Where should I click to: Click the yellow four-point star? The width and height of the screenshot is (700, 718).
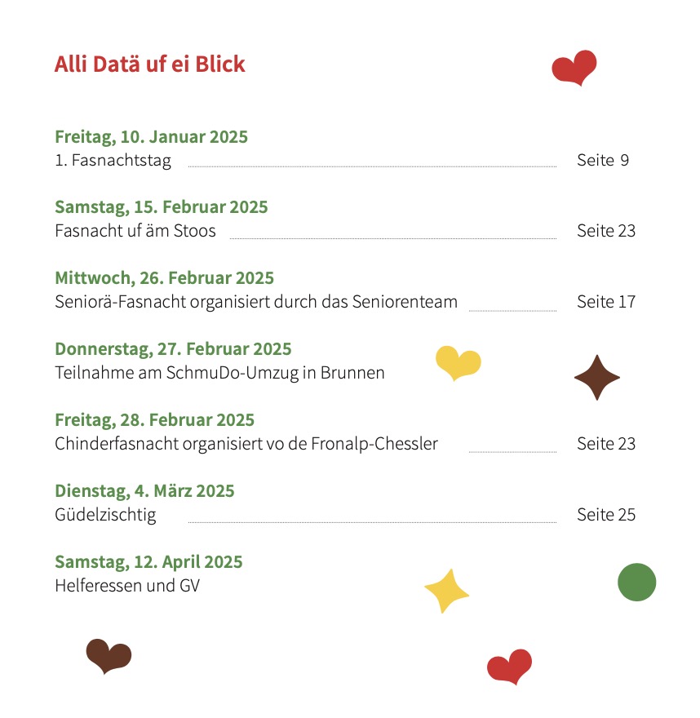(x=447, y=592)
